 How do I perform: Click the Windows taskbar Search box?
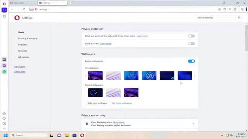[29, 136]
